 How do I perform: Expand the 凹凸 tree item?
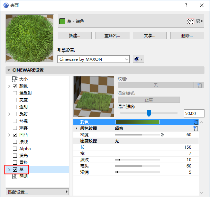[x=9, y=135]
